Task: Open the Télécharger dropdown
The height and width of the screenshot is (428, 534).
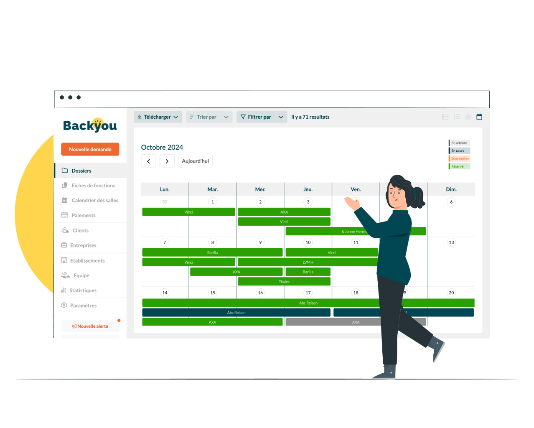Action: pyautogui.click(x=158, y=117)
